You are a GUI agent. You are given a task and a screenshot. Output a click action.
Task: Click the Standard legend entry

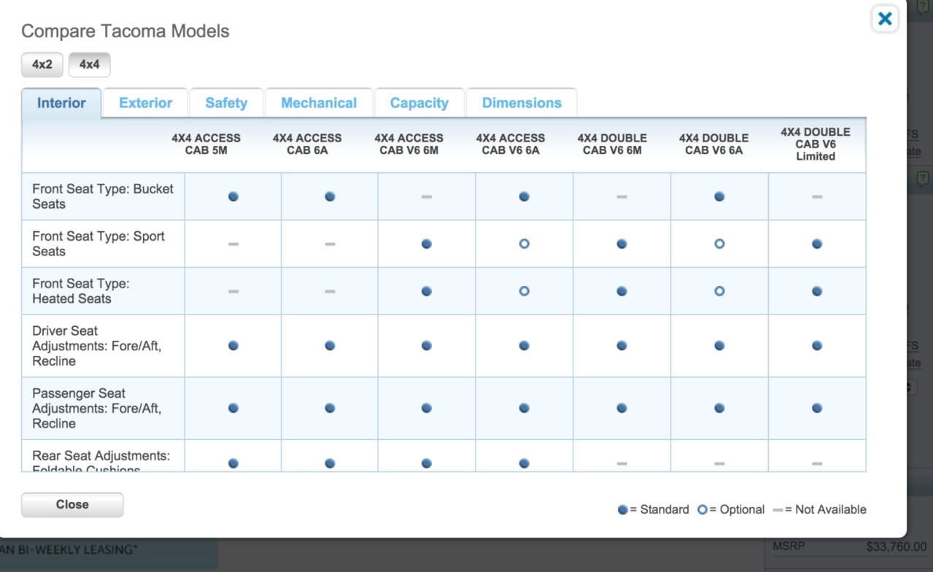point(653,509)
